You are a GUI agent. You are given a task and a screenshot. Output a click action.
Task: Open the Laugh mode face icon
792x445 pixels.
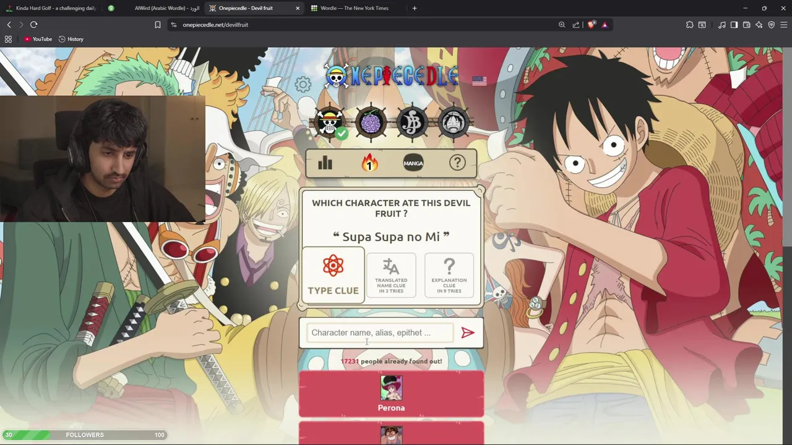(454, 122)
